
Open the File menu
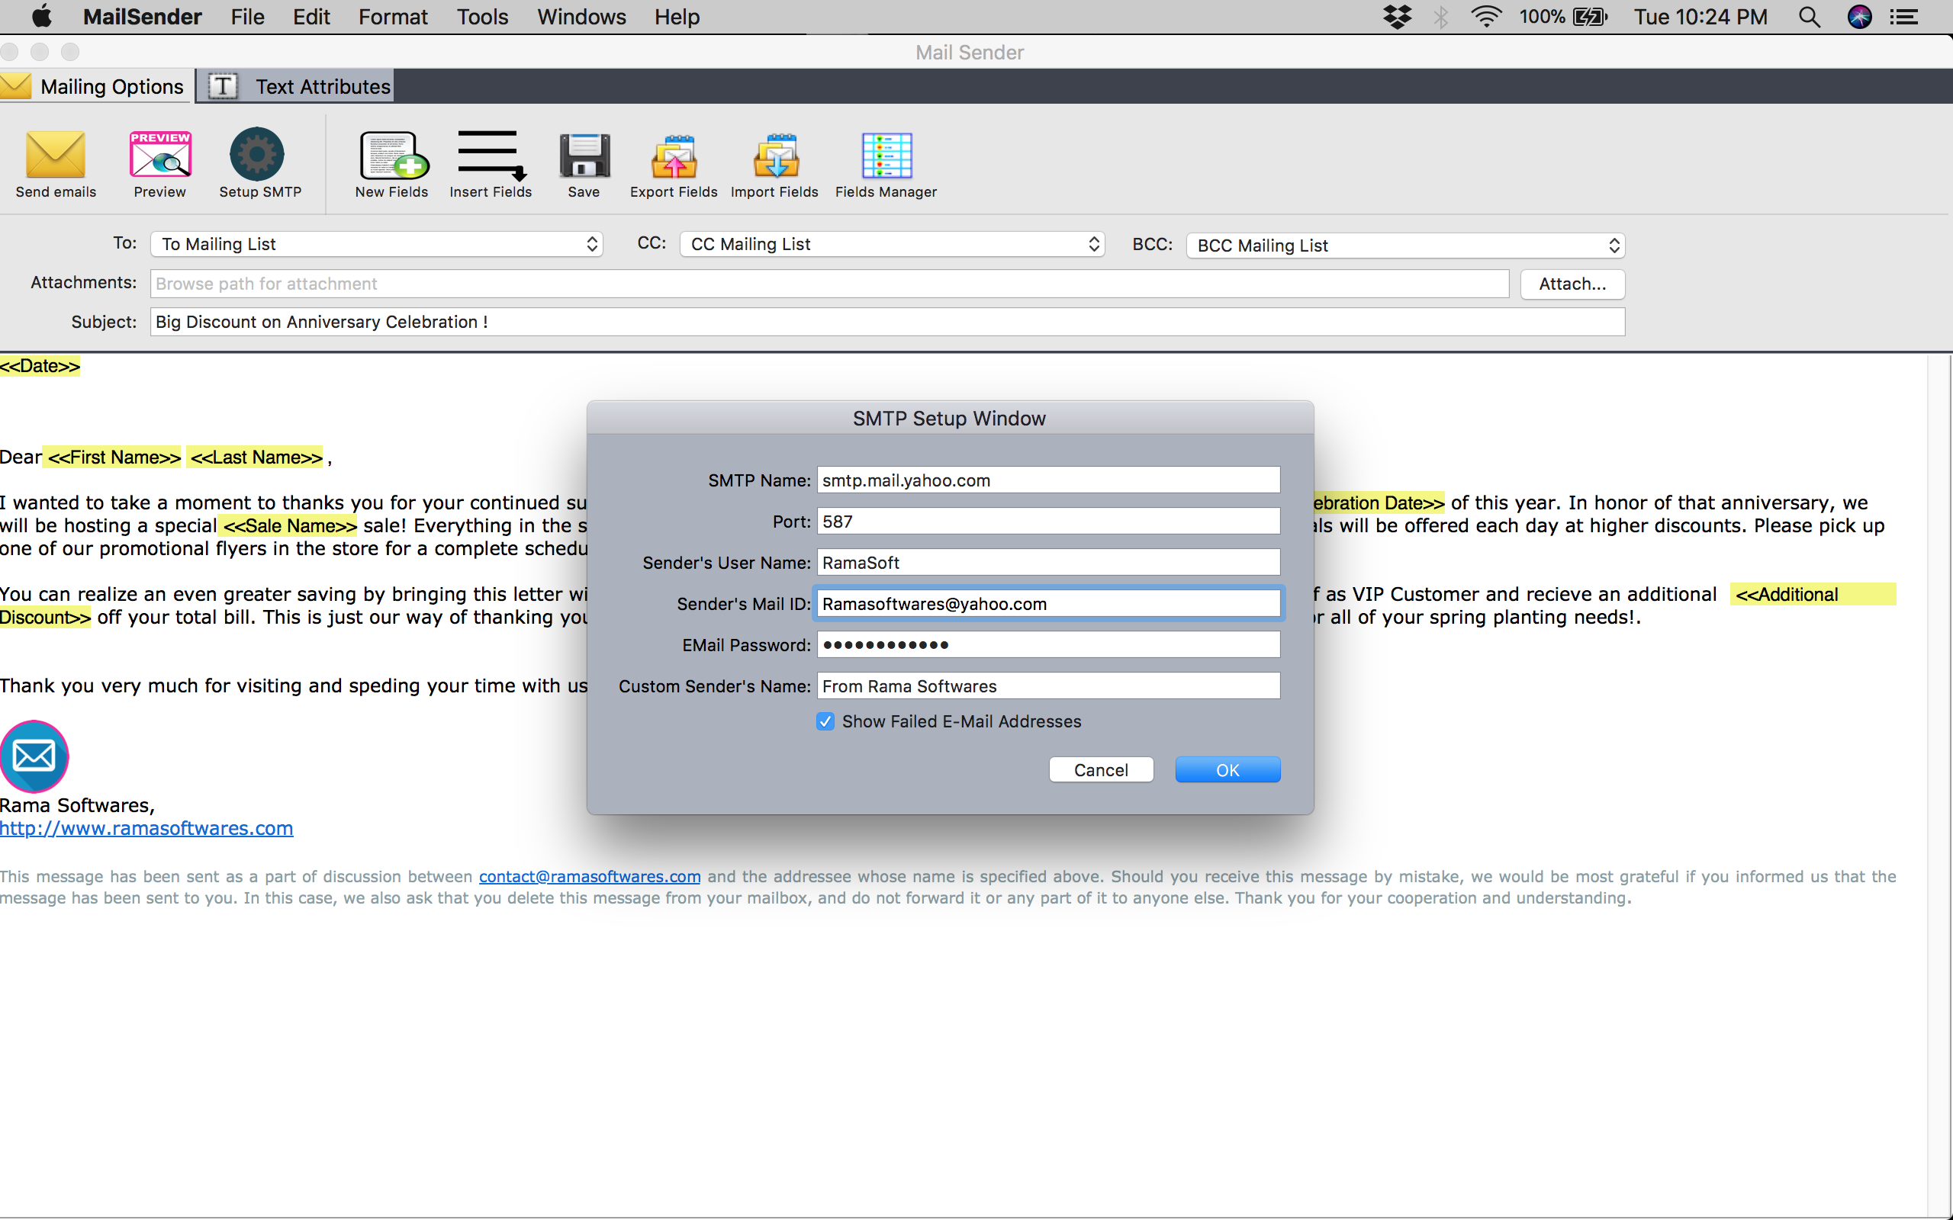[x=247, y=17]
